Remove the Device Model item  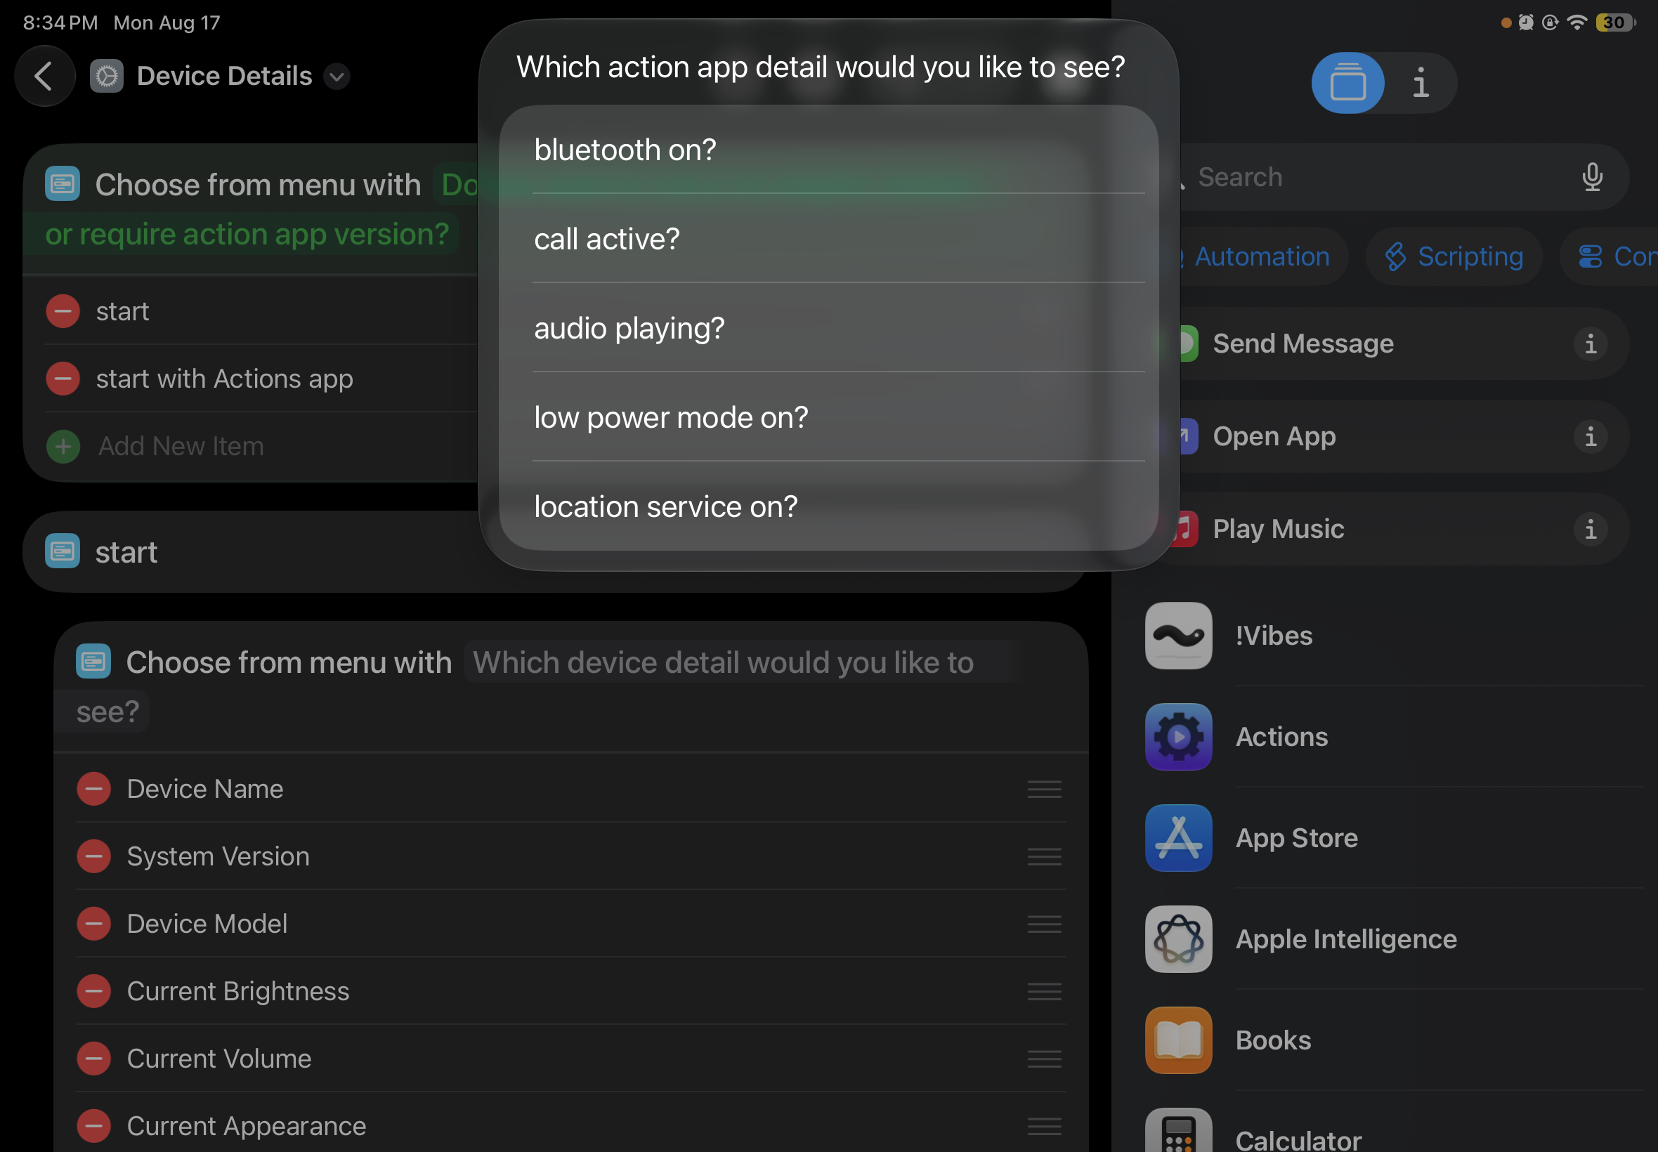coord(94,924)
